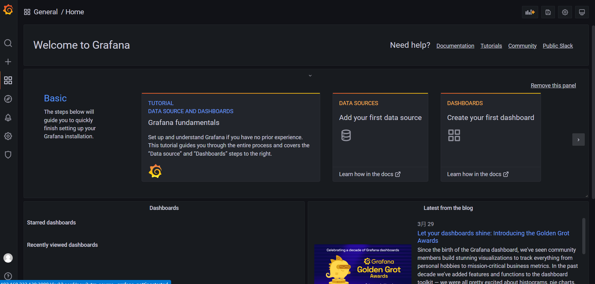Open the Search dashboards magnifier icon

tap(8, 43)
